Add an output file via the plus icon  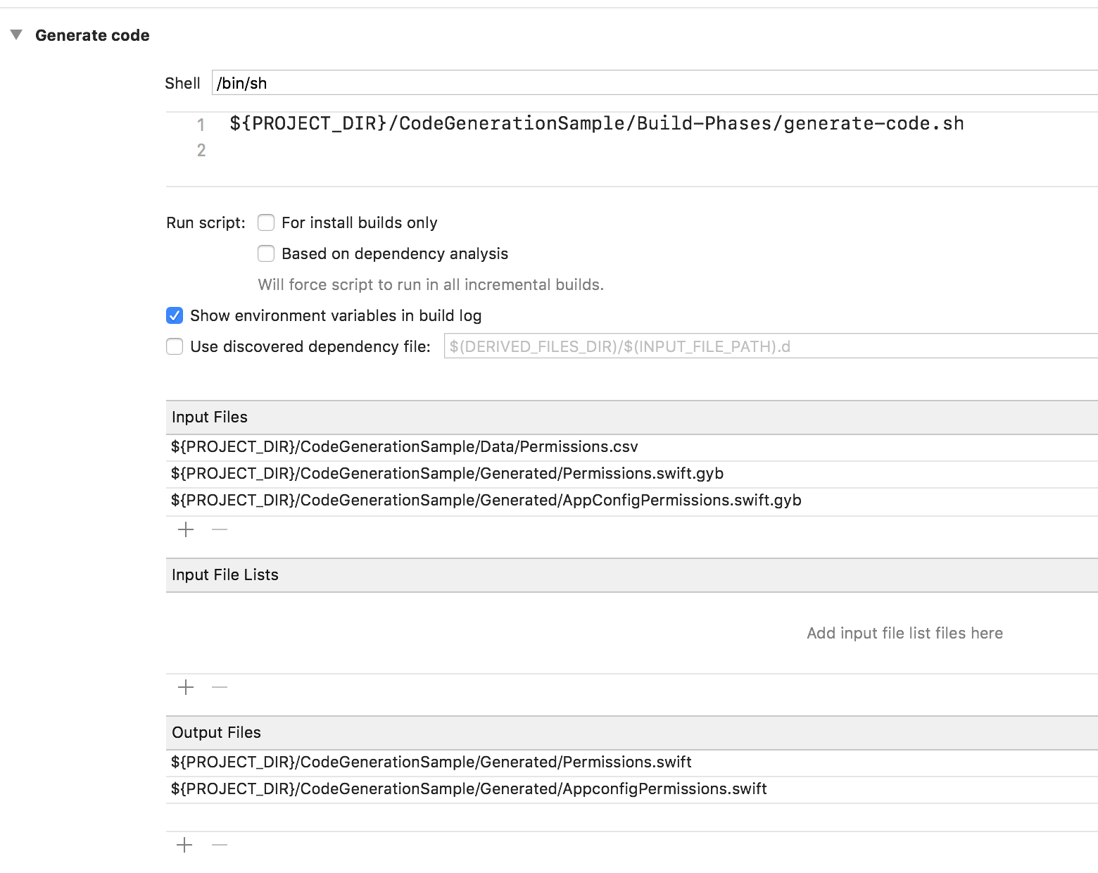(185, 844)
